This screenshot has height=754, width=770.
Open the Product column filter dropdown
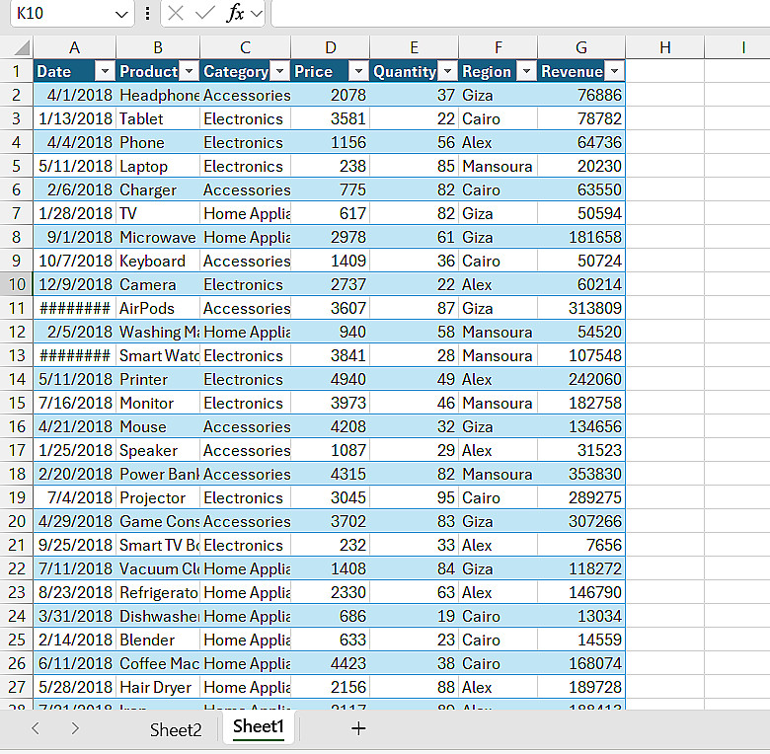coord(190,72)
